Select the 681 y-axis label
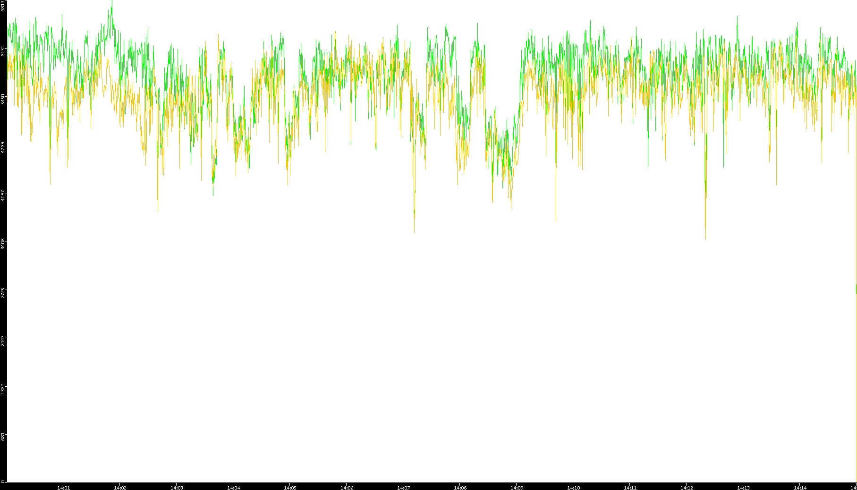This screenshot has width=857, height=490. click(3, 436)
